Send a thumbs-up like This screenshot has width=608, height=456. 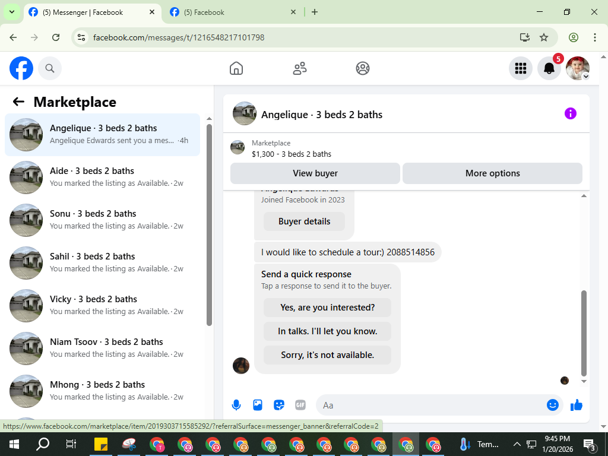pos(577,405)
